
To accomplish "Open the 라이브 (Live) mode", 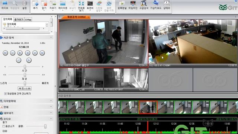I will coord(5,5).
